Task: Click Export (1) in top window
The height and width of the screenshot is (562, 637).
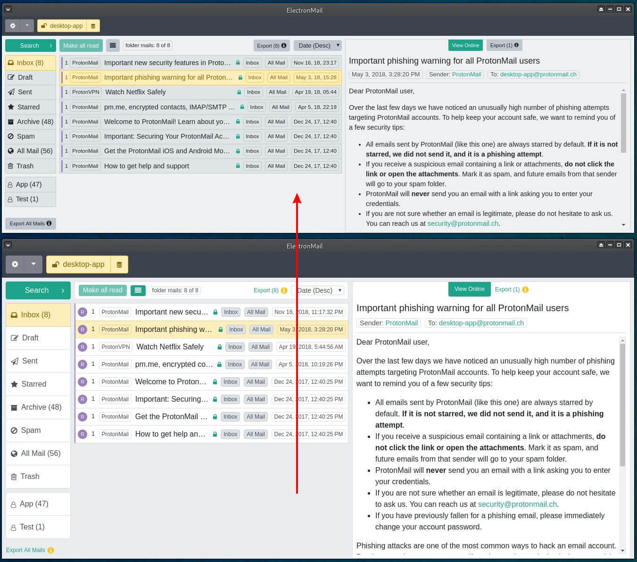Action: tap(504, 45)
